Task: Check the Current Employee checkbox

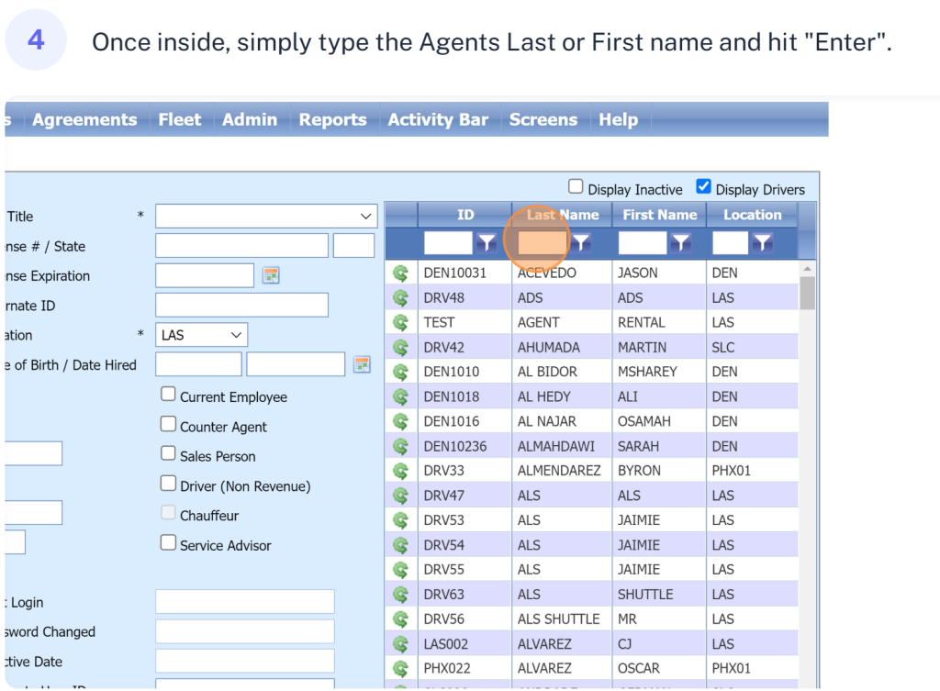Action: (168, 395)
